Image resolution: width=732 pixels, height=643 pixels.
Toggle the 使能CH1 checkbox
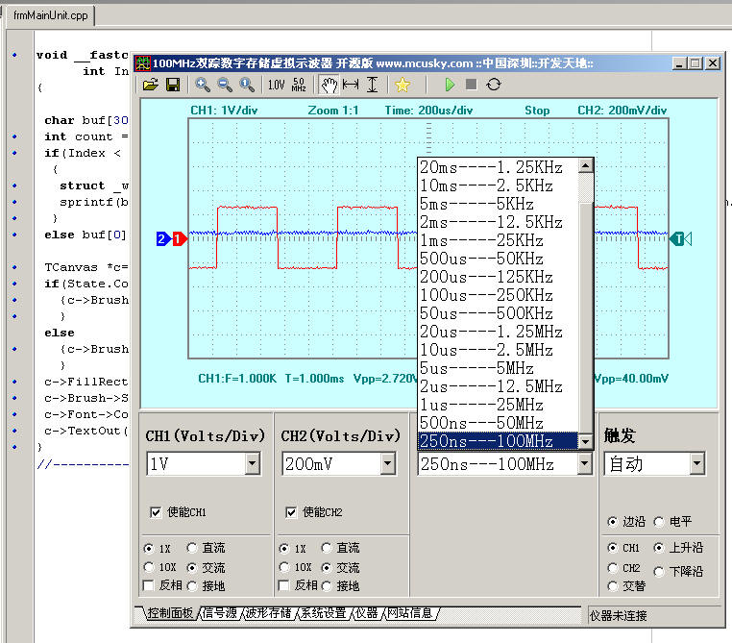tap(156, 512)
